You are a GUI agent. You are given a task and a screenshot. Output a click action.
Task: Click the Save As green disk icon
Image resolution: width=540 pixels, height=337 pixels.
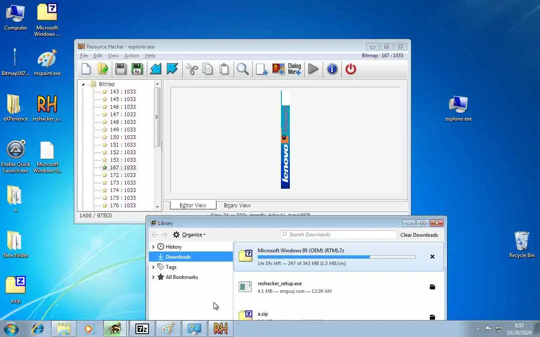137,69
